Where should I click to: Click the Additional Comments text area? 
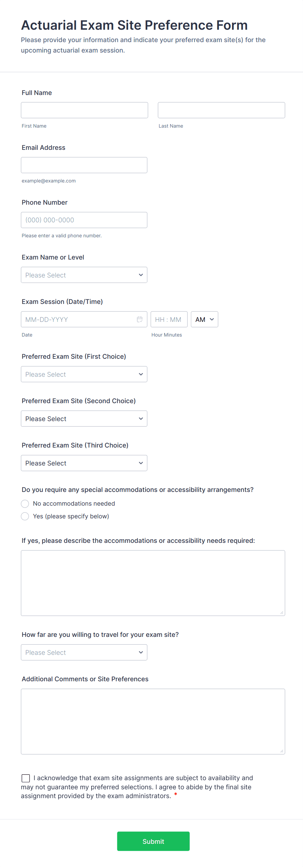(x=153, y=721)
